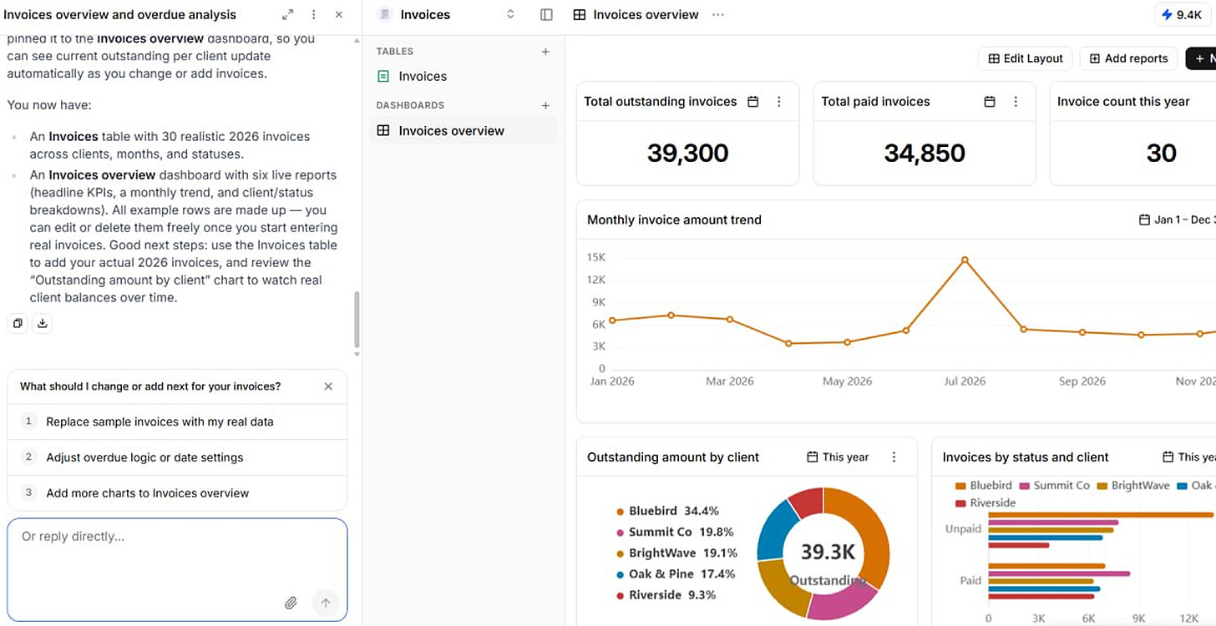The height and width of the screenshot is (626, 1216).
Task: Copy the assistant's response
Action: coord(17,323)
